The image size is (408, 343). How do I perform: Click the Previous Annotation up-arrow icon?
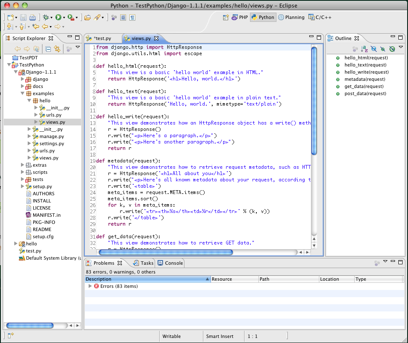pos(22,27)
